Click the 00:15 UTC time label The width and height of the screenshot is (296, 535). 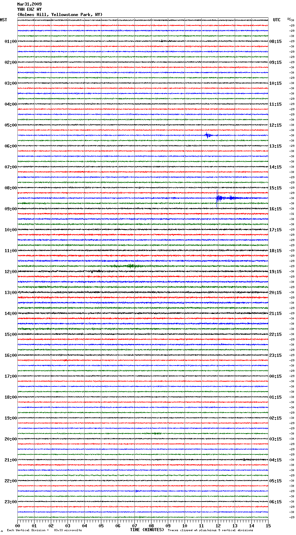click(x=275, y=376)
